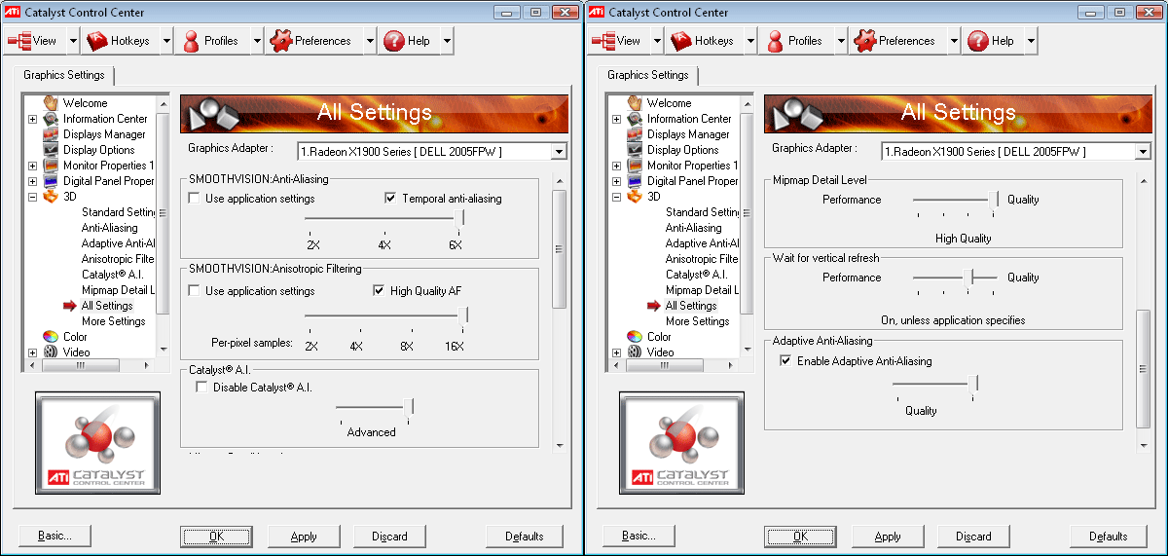
Task: Expand the Video node in right tree
Action: tap(616, 352)
